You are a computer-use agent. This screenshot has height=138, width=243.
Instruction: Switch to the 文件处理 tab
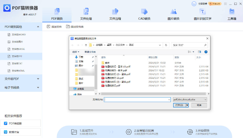[x=86, y=14]
